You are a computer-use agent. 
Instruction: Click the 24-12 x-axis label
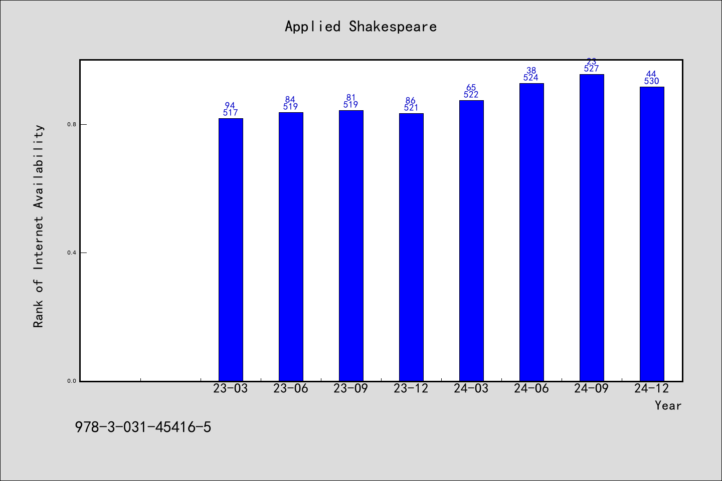(652, 388)
